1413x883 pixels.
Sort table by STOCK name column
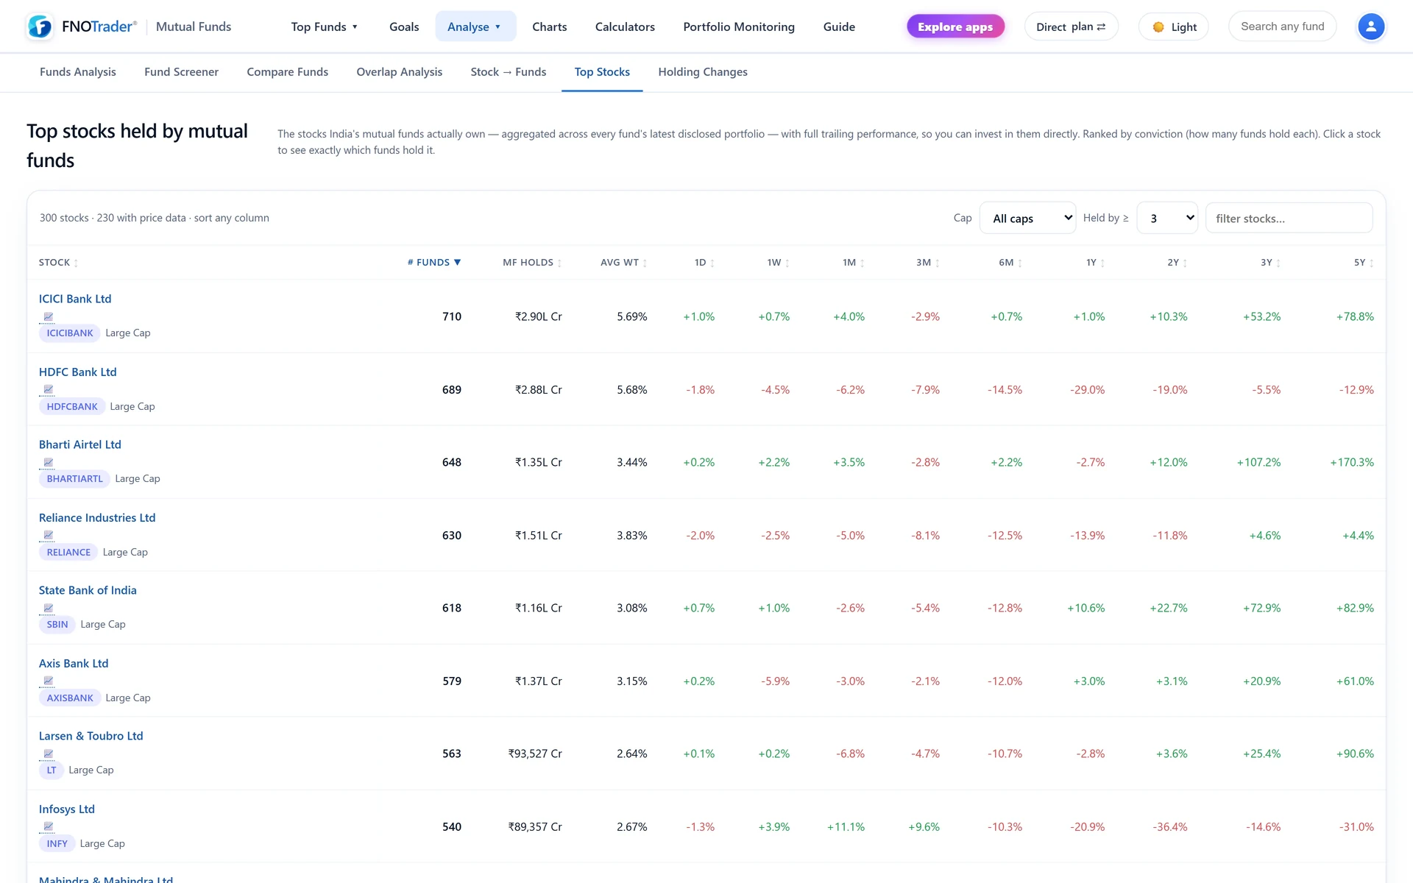click(58, 262)
